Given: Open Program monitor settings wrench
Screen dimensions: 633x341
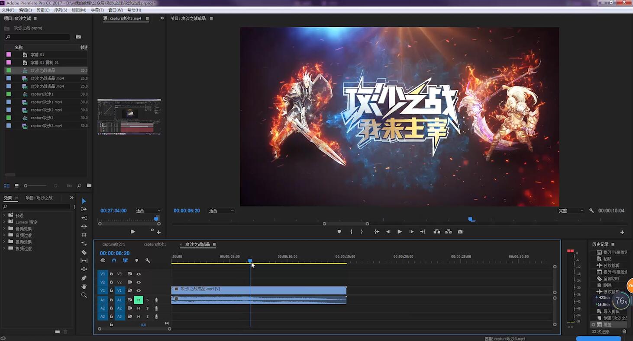Looking at the screenshot, I should [x=591, y=210].
